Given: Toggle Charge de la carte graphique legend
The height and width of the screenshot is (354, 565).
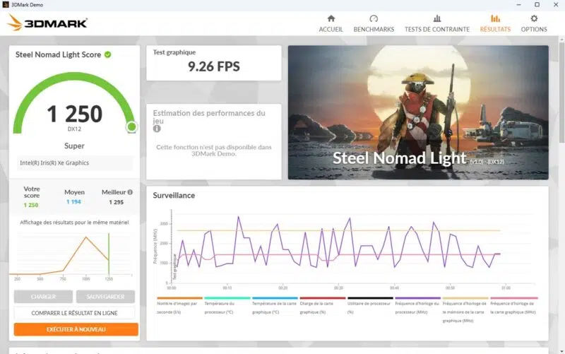Looking at the screenshot, I should click(323, 307).
